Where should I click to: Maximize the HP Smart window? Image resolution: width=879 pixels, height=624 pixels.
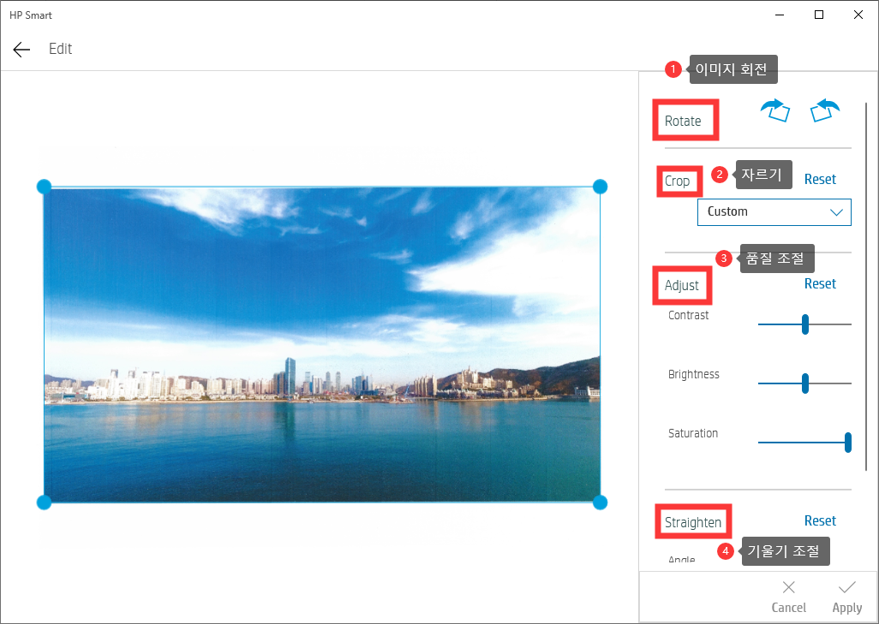(x=819, y=15)
